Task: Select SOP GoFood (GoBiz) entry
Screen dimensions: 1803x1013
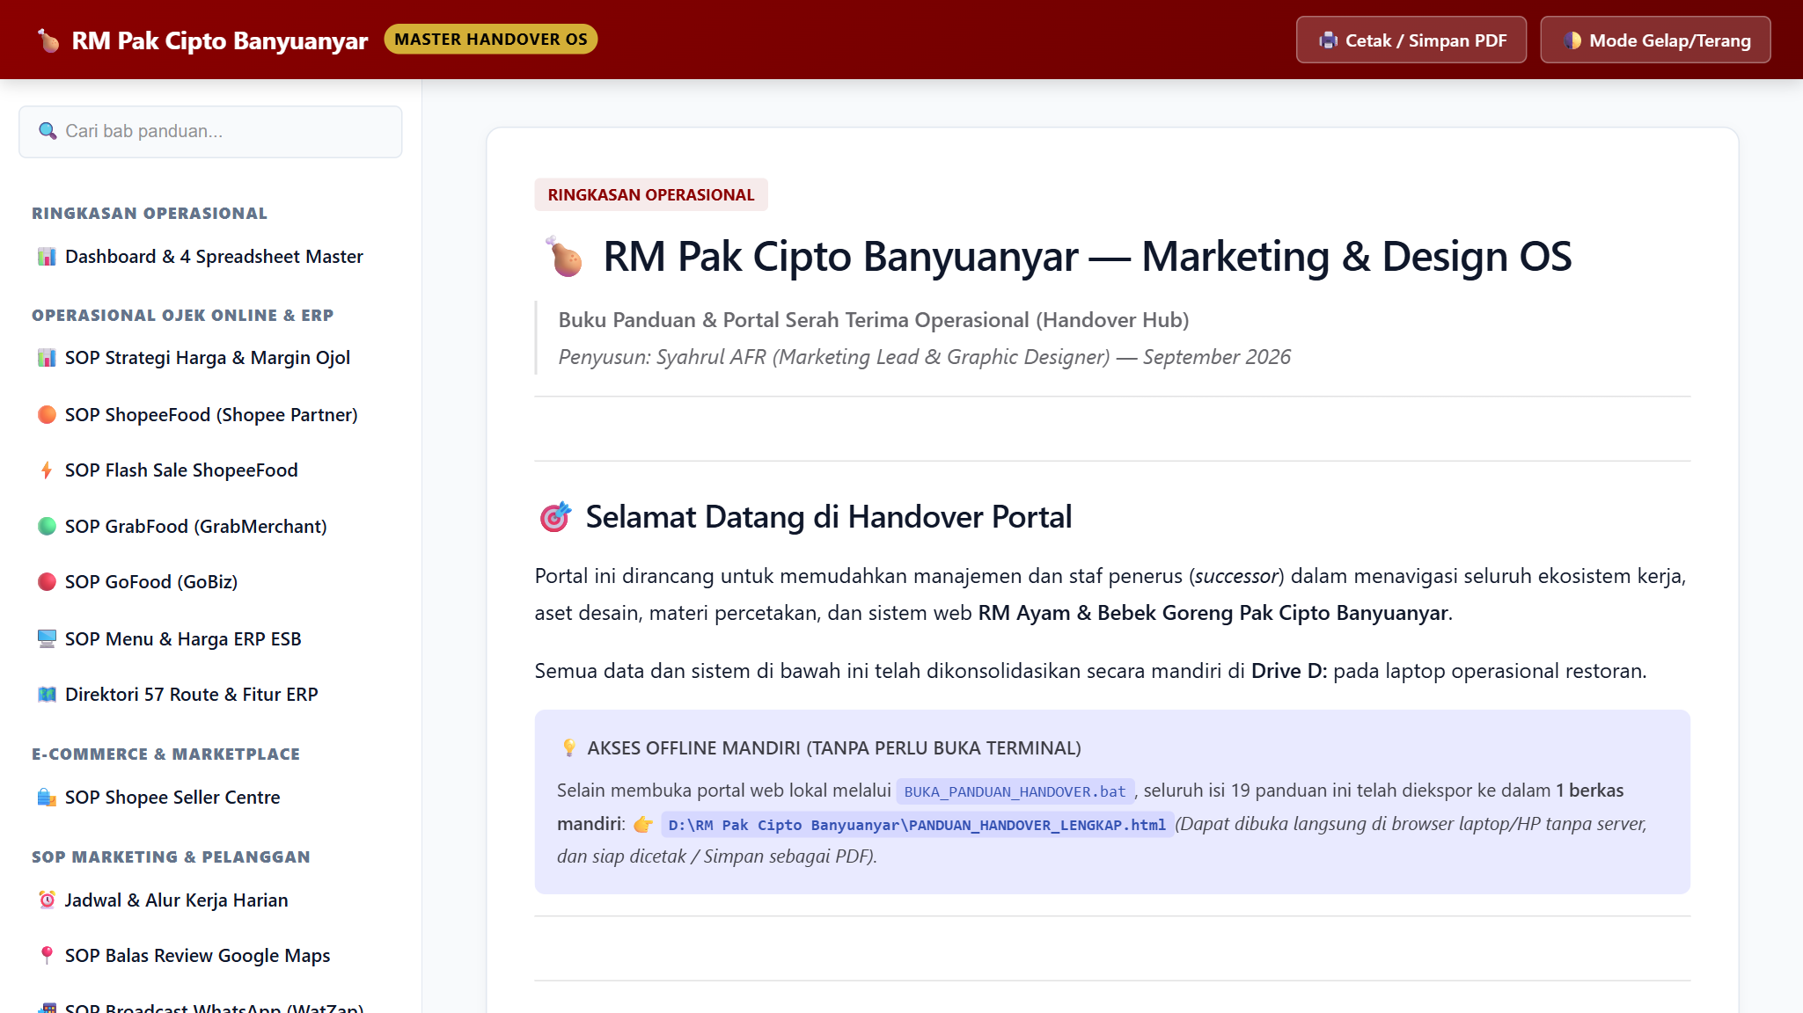Action: click(x=210, y=582)
